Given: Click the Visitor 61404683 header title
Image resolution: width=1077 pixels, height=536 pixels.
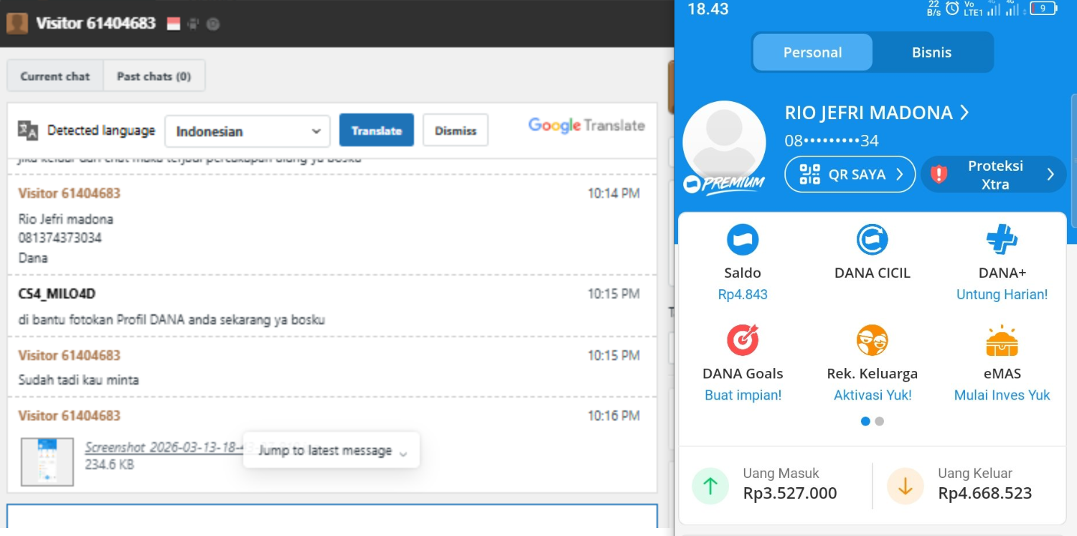Looking at the screenshot, I should 95,23.
